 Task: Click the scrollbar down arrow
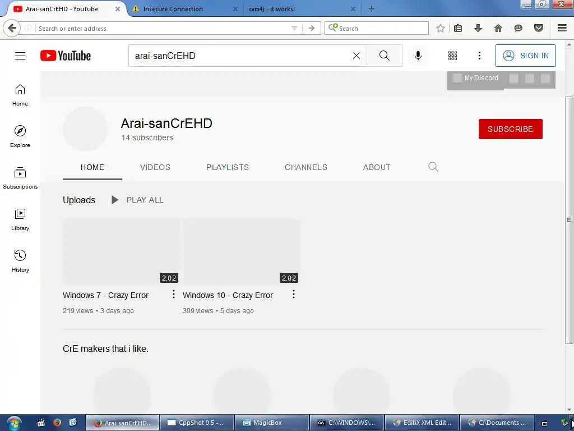pyautogui.click(x=569, y=410)
